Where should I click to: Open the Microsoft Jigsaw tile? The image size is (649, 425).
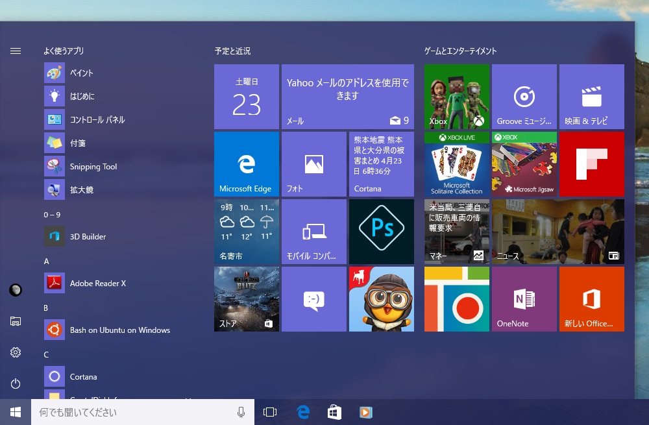524,164
